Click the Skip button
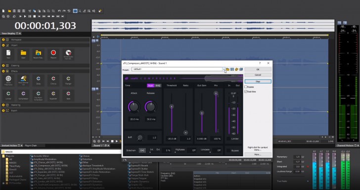360x190 pixels. pyautogui.click(x=258, y=81)
